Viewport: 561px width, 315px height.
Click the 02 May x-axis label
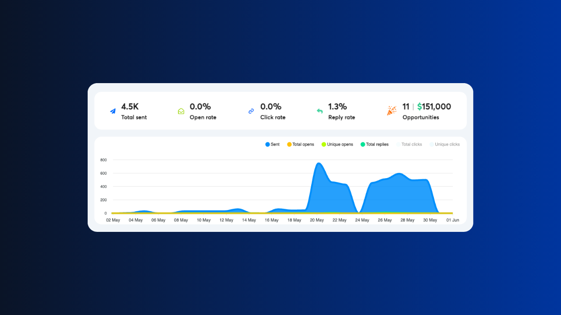pyautogui.click(x=113, y=220)
